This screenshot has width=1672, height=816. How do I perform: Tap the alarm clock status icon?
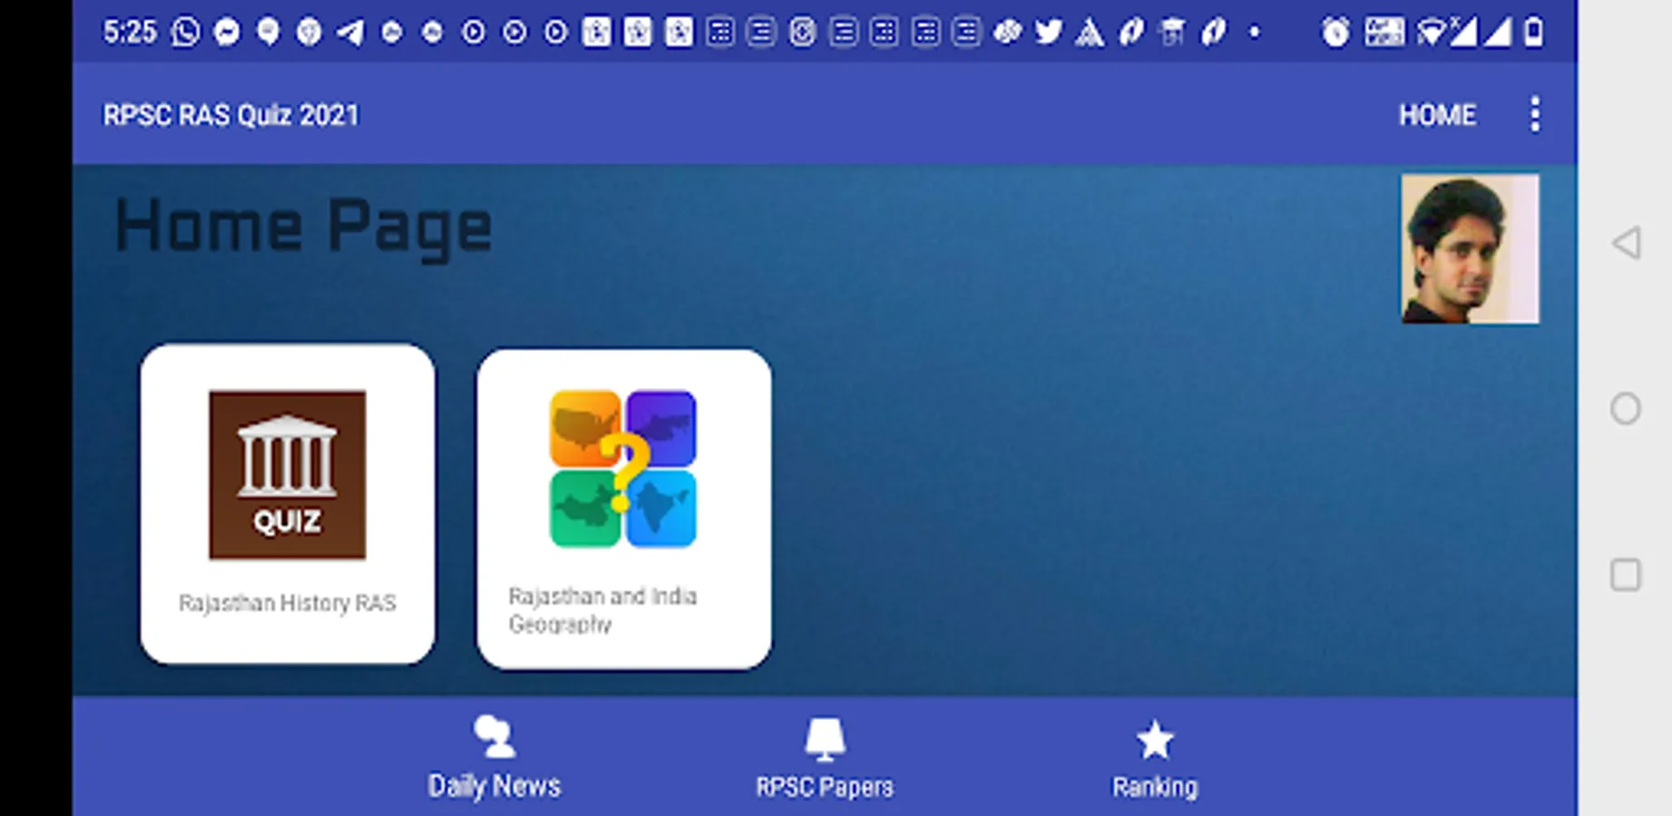(1335, 33)
